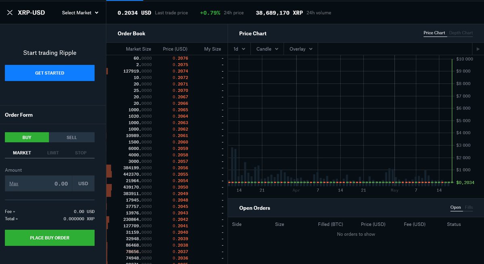
Task: Click the play arrow at chart toolbar end
Action: (478, 49)
